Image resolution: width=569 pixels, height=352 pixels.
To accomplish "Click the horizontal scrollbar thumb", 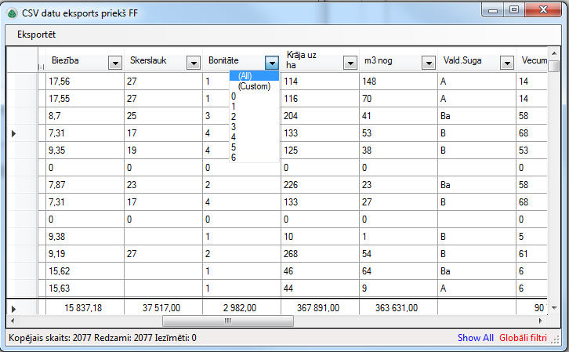I will pyautogui.click(x=227, y=321).
